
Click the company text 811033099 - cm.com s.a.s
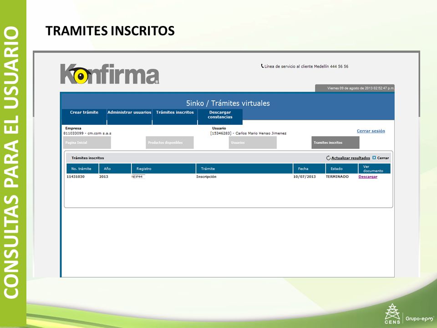[87, 133]
